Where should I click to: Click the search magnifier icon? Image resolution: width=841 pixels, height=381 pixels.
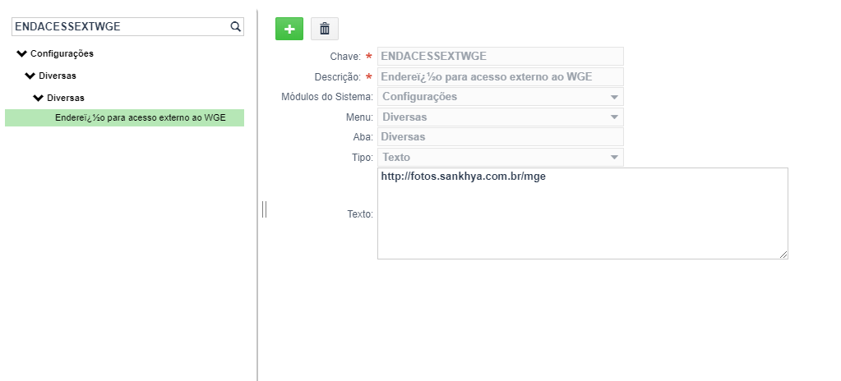235,27
